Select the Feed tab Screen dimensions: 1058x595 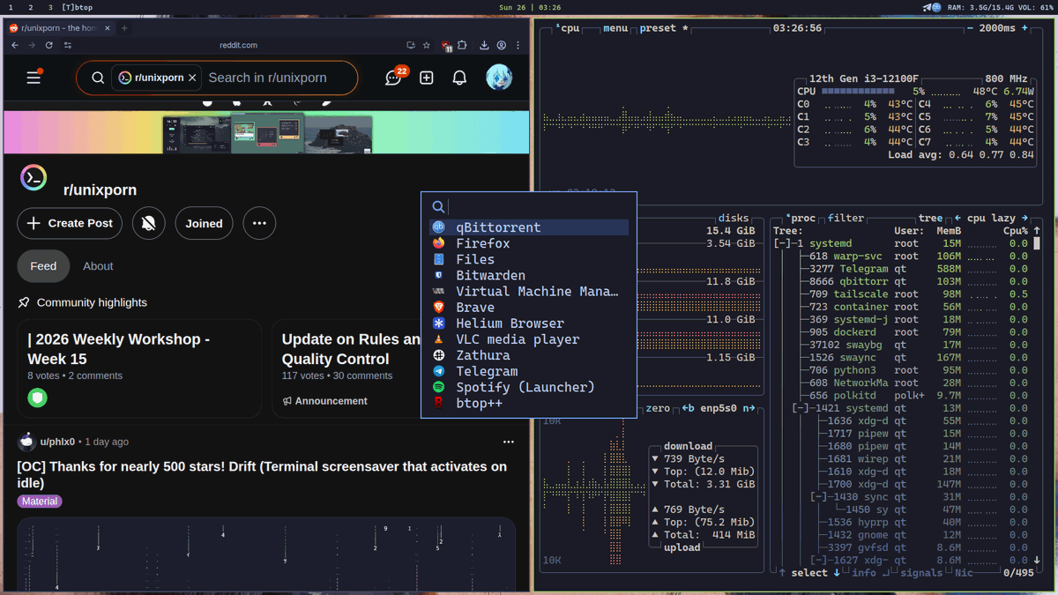point(43,266)
